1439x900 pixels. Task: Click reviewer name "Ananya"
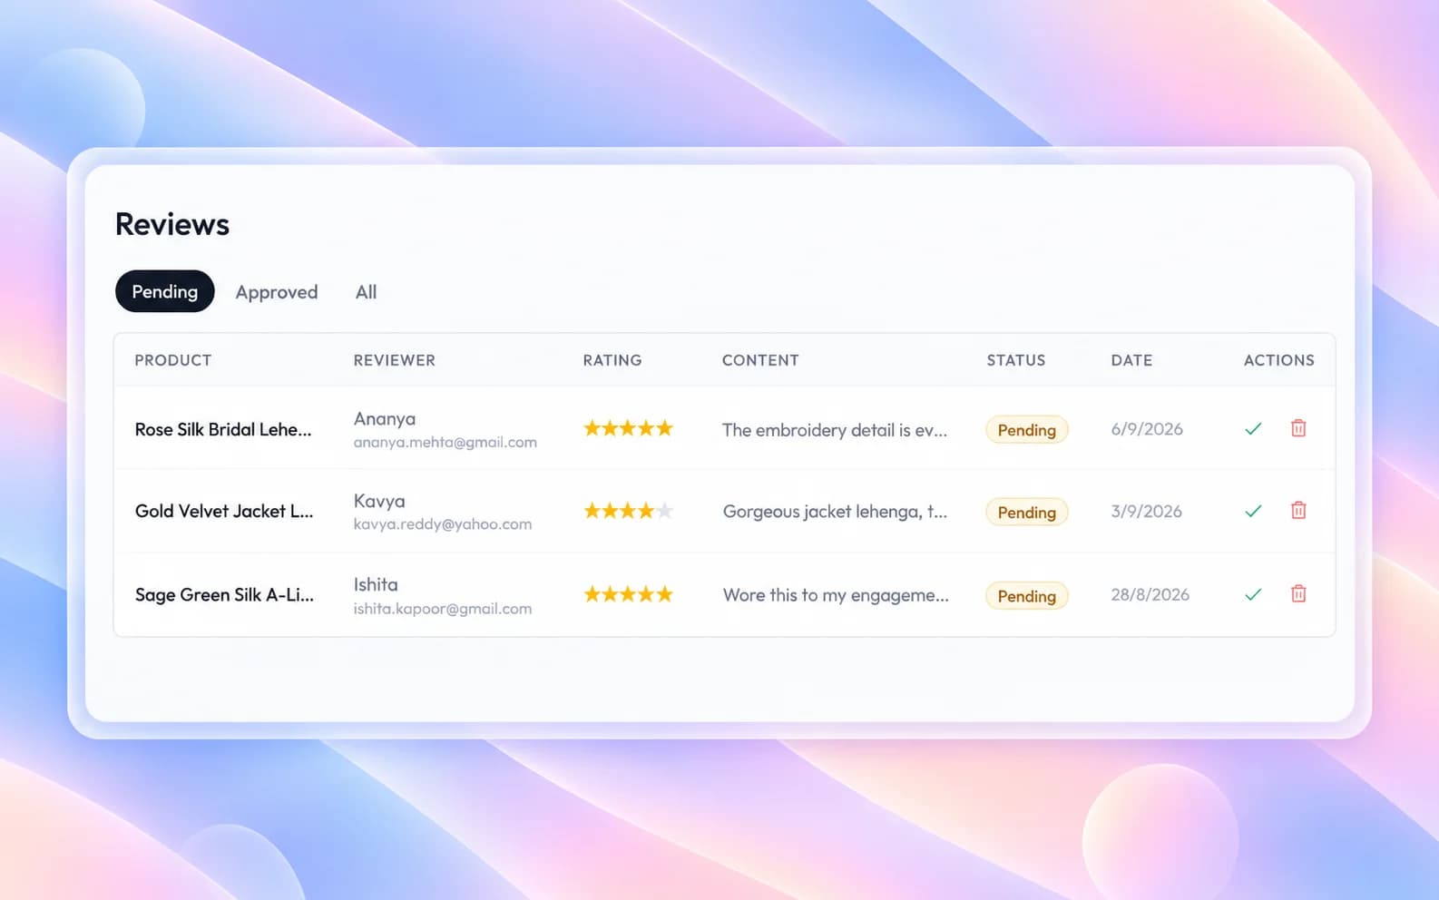[x=385, y=419]
